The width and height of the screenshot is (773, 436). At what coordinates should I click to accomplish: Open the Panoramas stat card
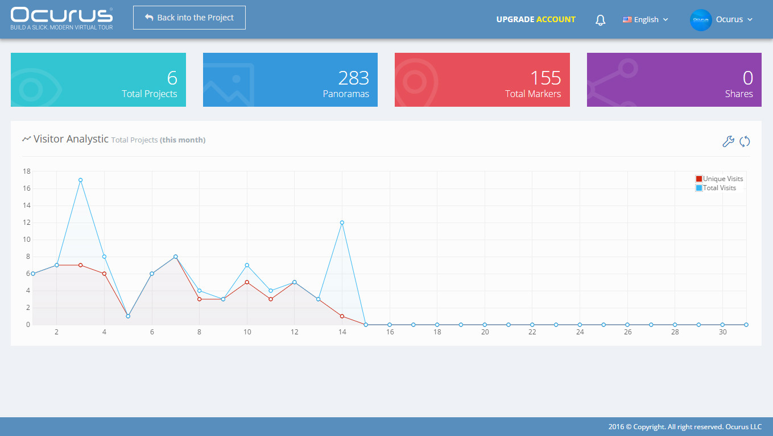point(290,79)
